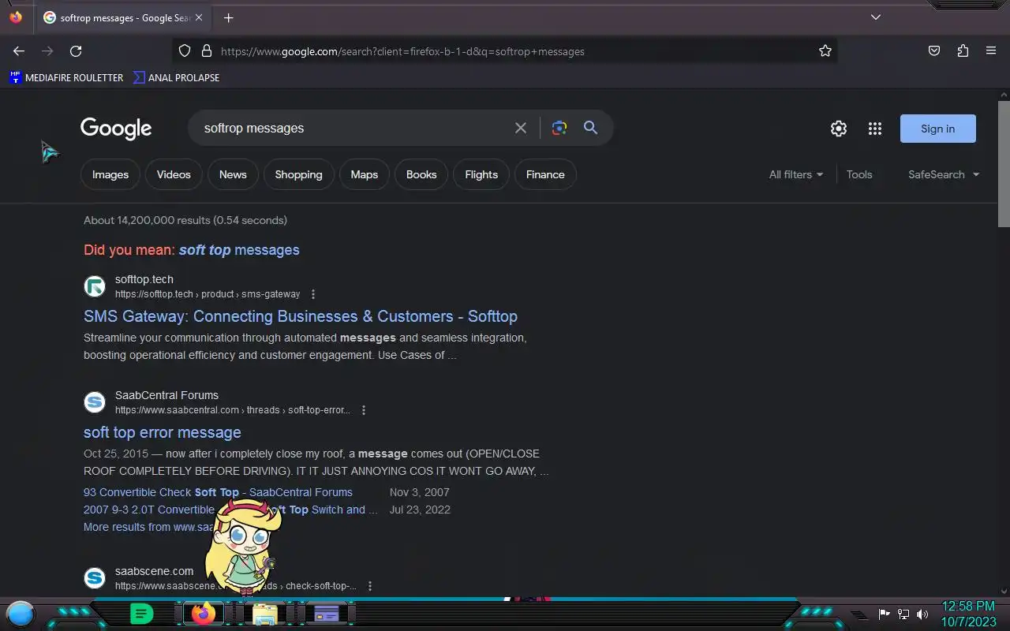Click the scrollbar down arrow
The image size is (1010, 631).
1004,591
